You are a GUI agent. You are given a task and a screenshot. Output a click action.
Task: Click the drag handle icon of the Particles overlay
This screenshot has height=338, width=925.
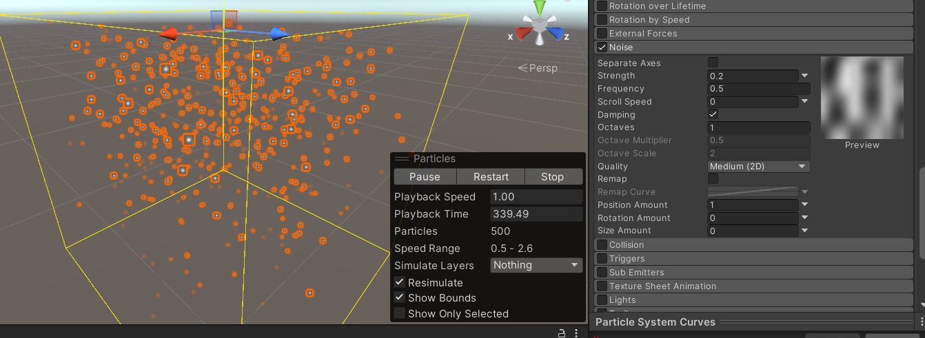[401, 159]
